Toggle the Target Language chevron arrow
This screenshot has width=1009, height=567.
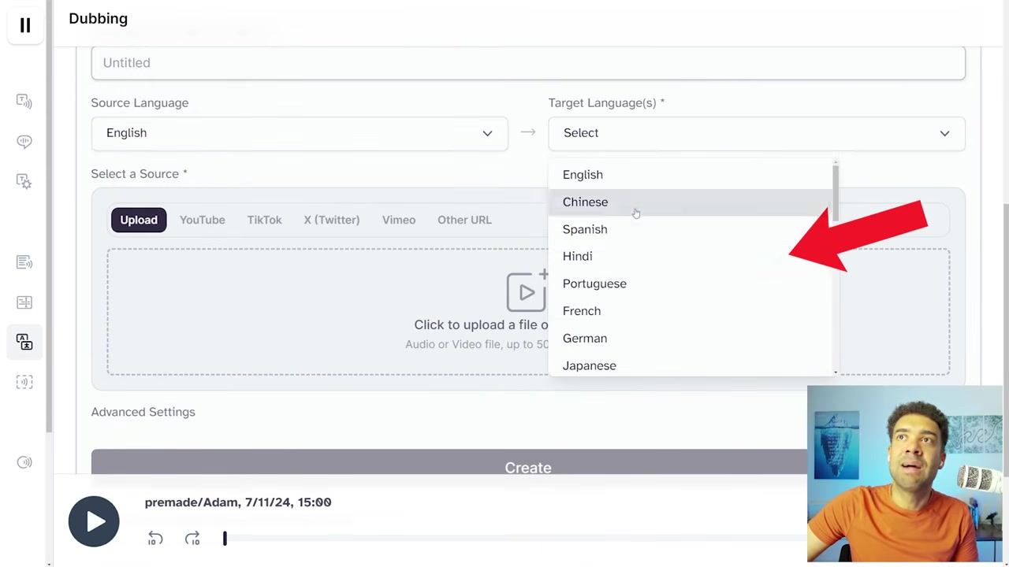[x=944, y=133]
